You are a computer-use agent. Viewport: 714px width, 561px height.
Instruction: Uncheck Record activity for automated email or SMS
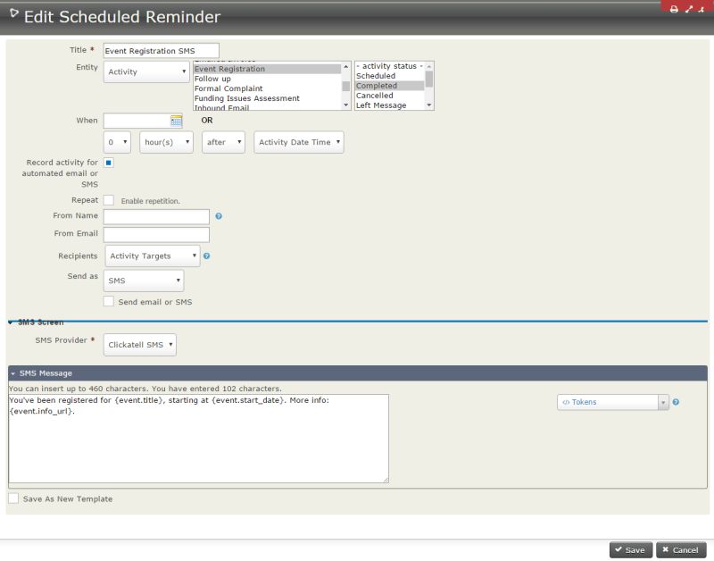pos(109,163)
